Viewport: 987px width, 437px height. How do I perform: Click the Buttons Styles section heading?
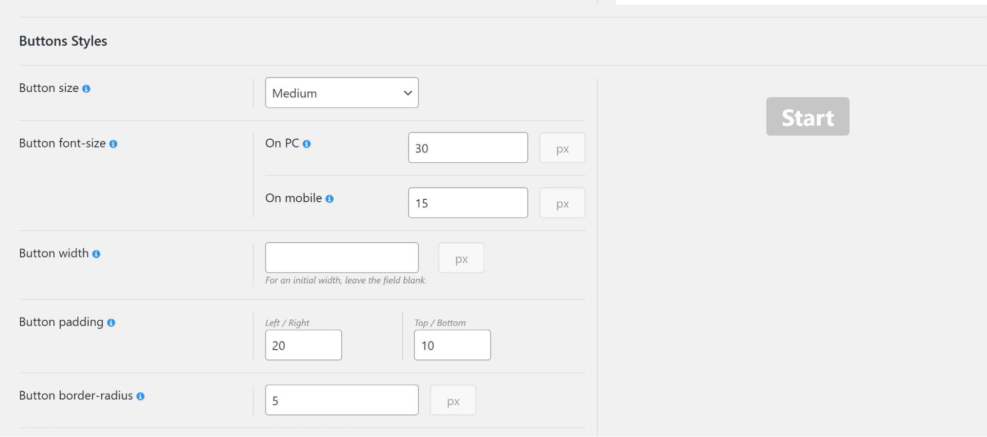63,41
